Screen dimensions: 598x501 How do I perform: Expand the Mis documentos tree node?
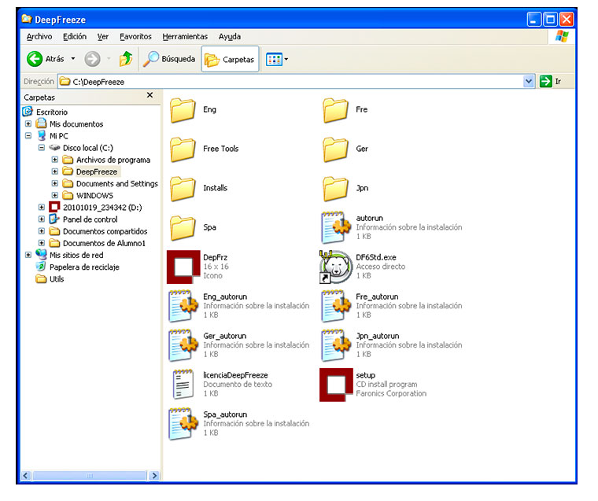tap(28, 124)
